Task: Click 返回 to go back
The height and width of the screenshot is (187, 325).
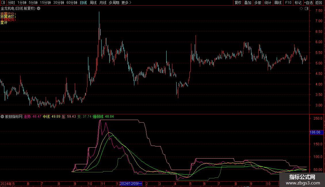Action: pyautogui.click(x=319, y=3)
